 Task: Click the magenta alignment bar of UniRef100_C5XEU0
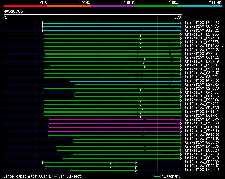point(114,131)
